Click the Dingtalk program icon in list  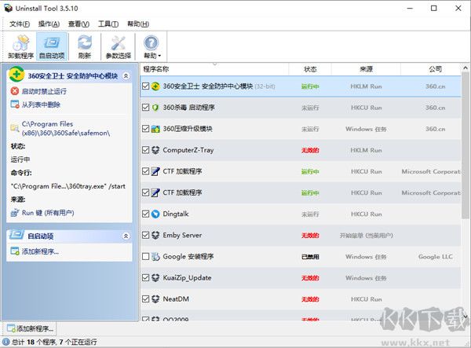(x=155, y=213)
